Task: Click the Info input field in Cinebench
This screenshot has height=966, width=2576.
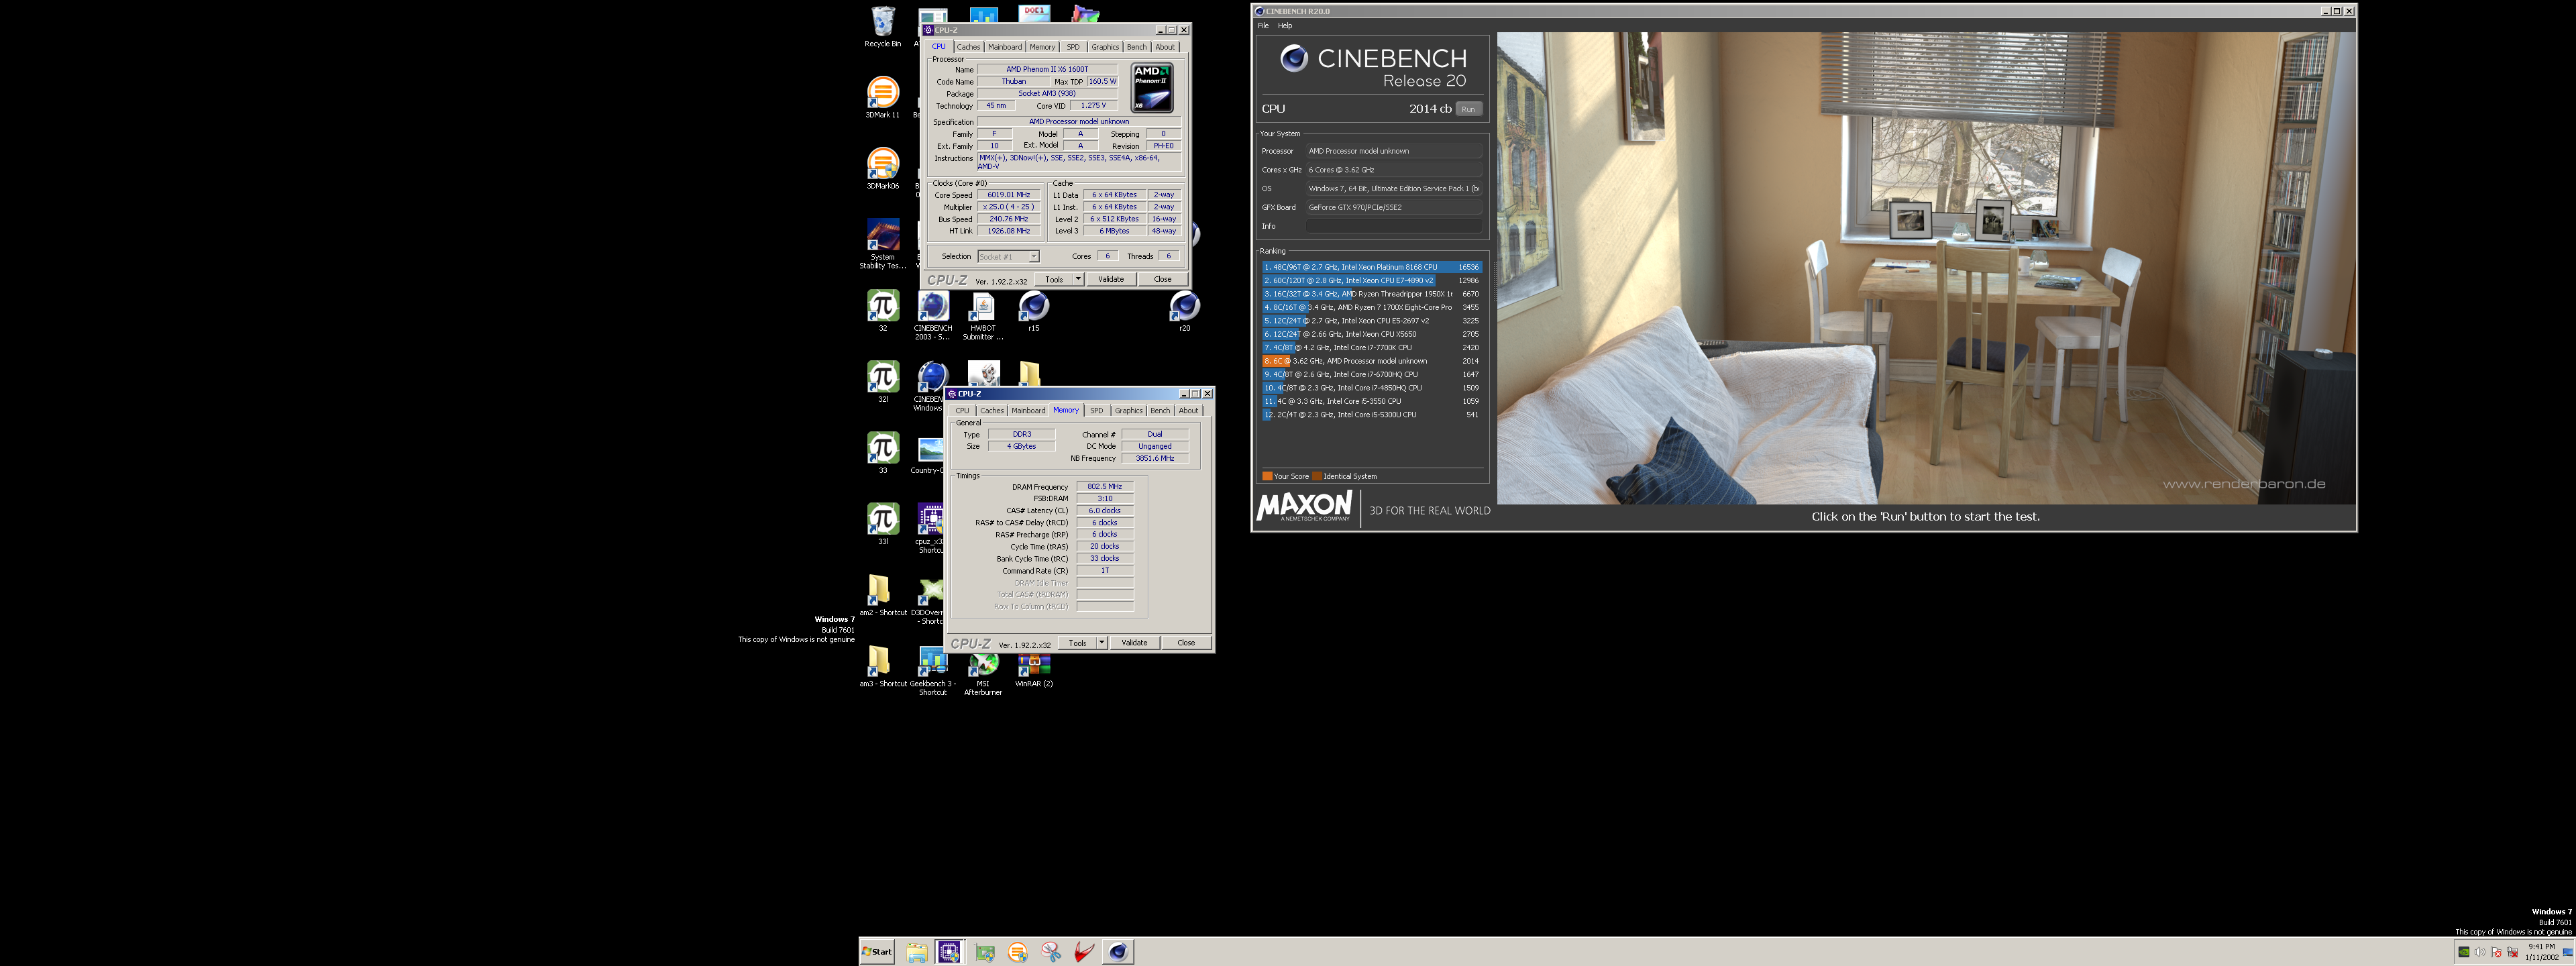Action: 1394,226
